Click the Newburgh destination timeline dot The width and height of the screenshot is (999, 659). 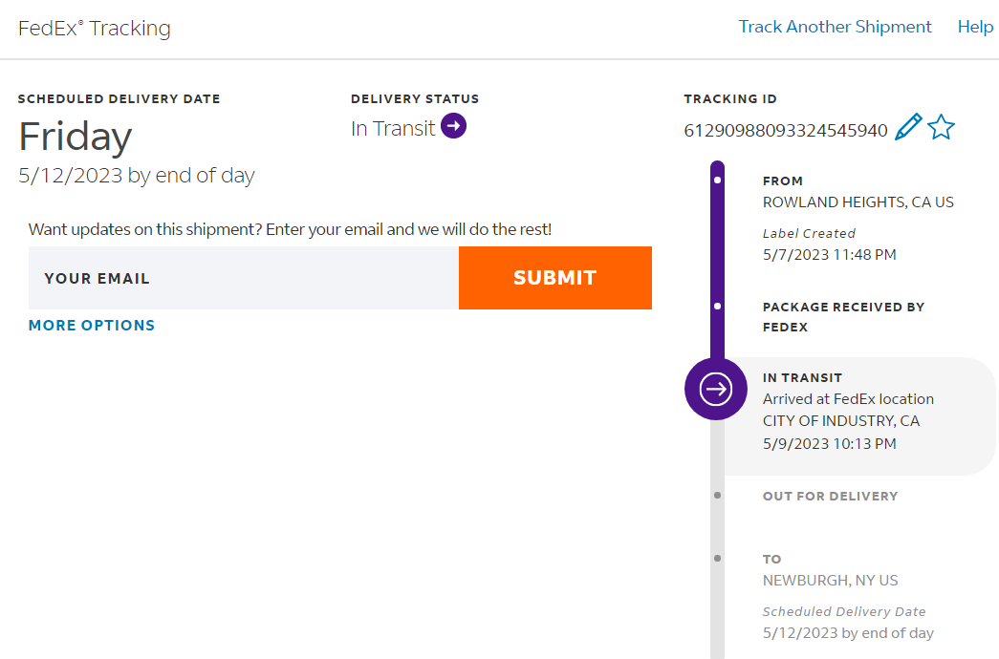(x=717, y=559)
